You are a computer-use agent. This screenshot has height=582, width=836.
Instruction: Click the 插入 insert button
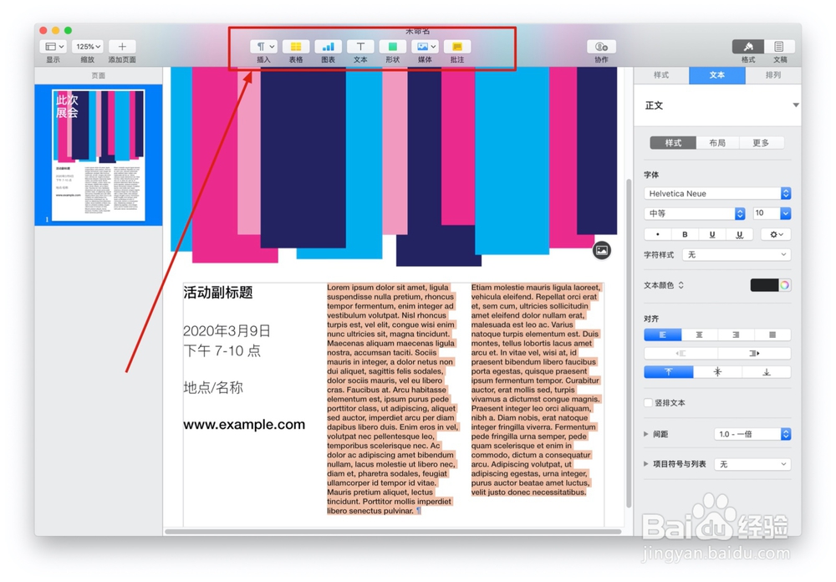tap(263, 46)
